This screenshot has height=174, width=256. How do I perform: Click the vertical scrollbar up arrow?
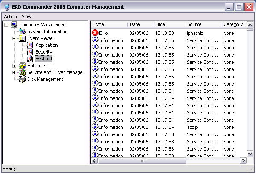(250, 25)
